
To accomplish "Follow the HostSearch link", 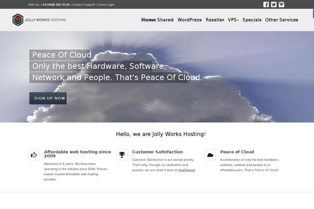I will (186, 170).
